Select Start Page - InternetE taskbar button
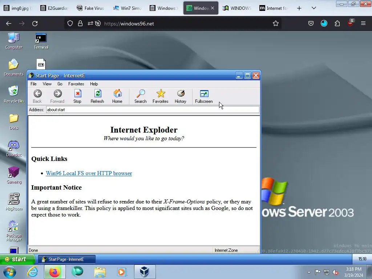Screen dimensions: 372x279 (67, 259)
